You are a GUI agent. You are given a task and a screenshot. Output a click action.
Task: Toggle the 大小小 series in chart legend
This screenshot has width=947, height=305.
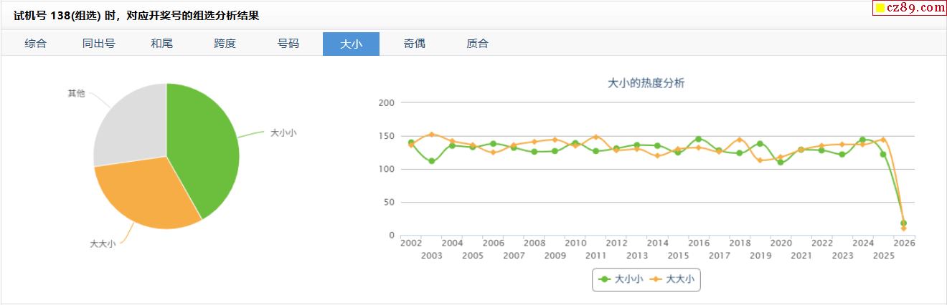click(621, 280)
